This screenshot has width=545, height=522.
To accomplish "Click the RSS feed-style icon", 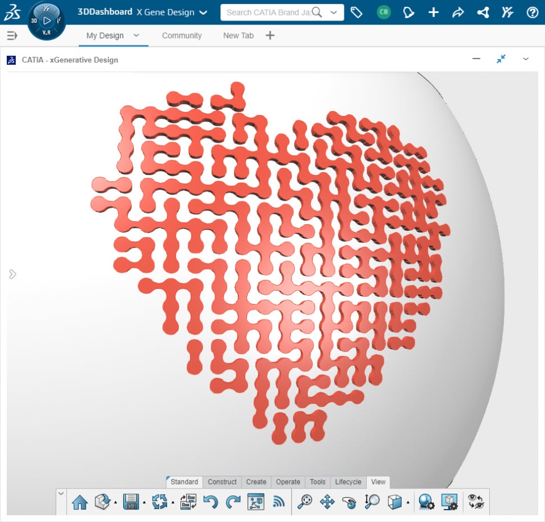I will pyautogui.click(x=278, y=502).
